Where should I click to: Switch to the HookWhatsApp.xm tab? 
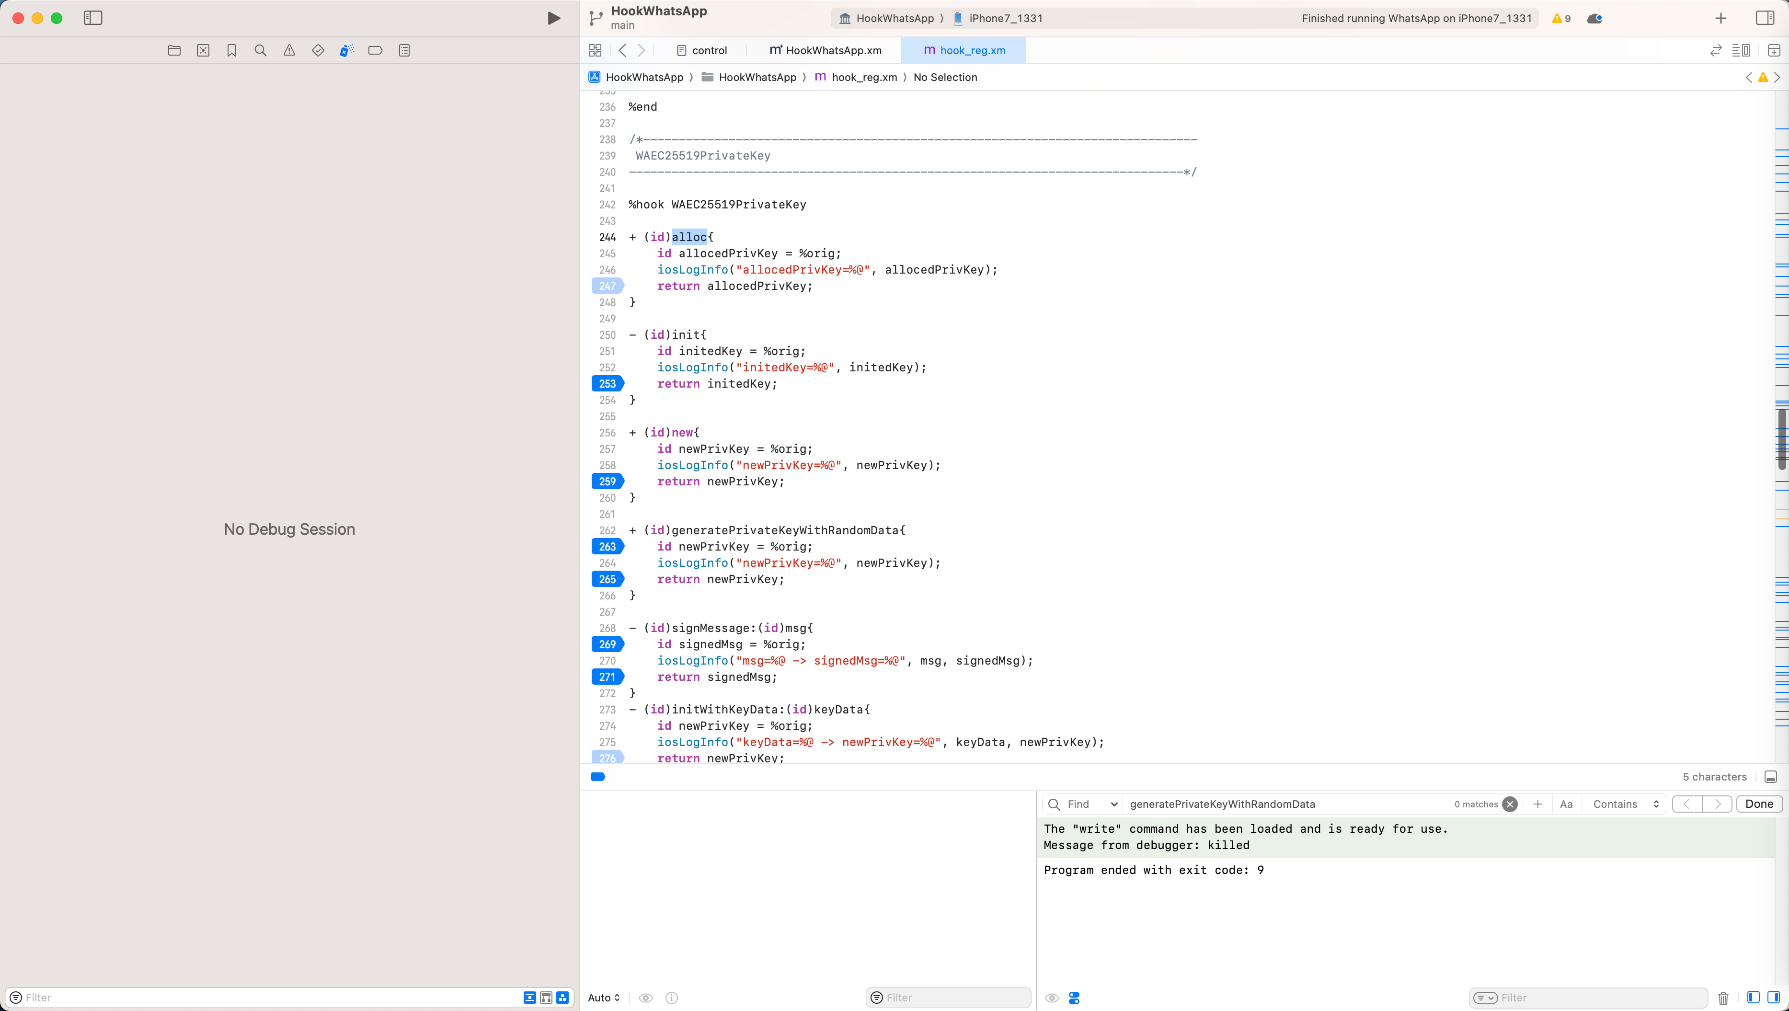point(825,50)
